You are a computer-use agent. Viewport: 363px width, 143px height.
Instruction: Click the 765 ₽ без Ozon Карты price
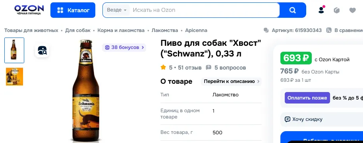(309, 71)
